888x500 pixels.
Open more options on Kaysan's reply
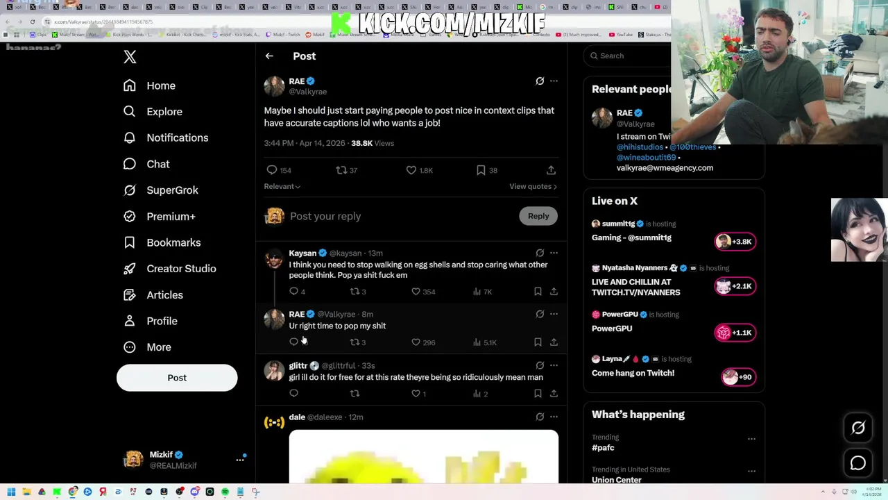coord(554,253)
